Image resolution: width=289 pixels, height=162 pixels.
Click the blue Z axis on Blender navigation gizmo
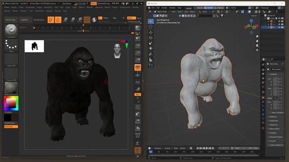251,21
